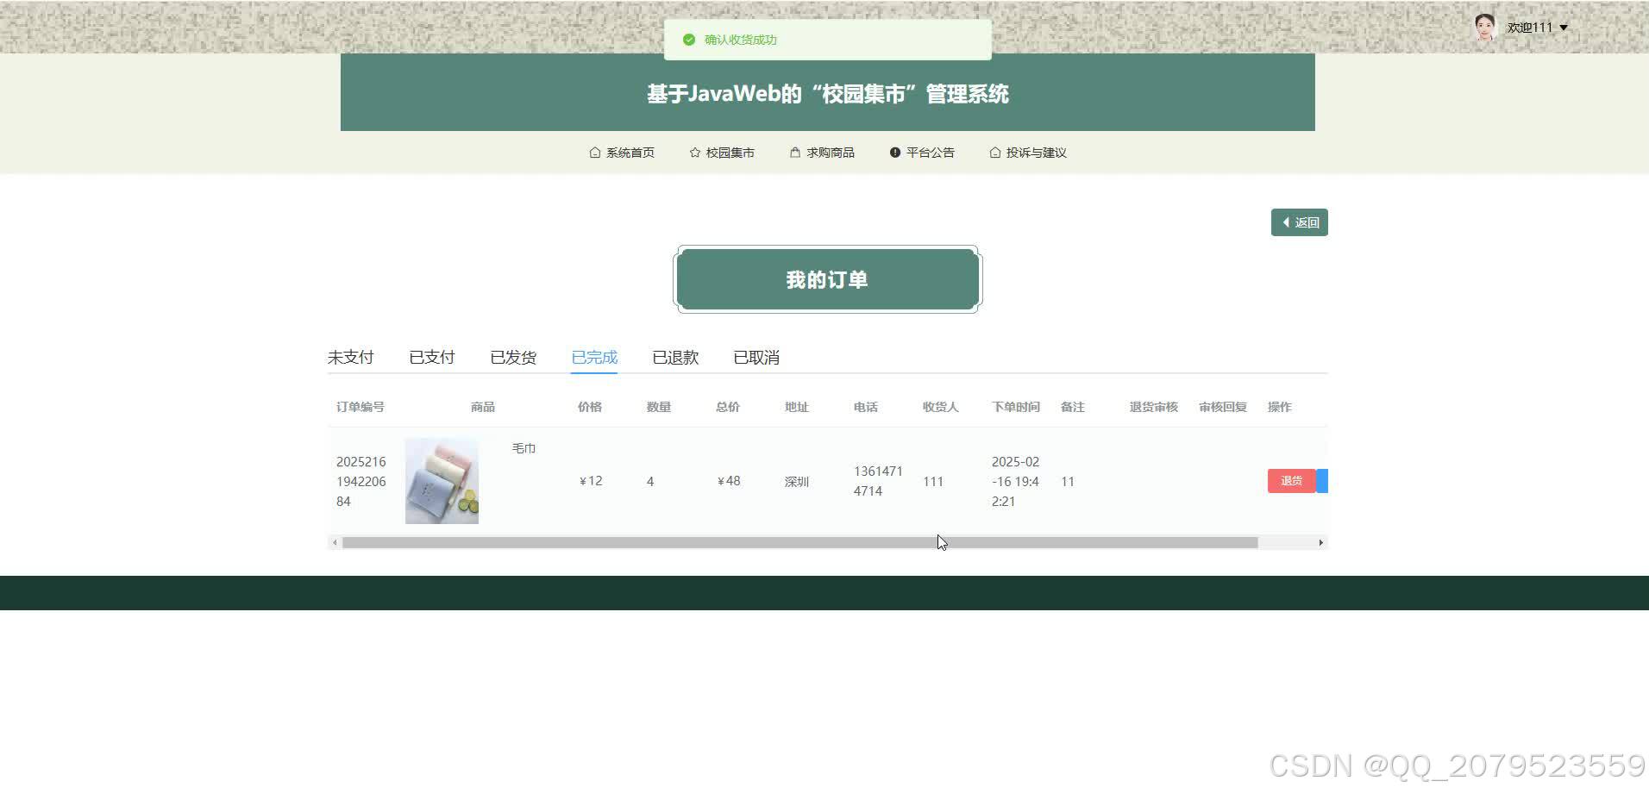The image size is (1649, 793).
Task: Click the blue button next to 退货
Action: 1323,481
